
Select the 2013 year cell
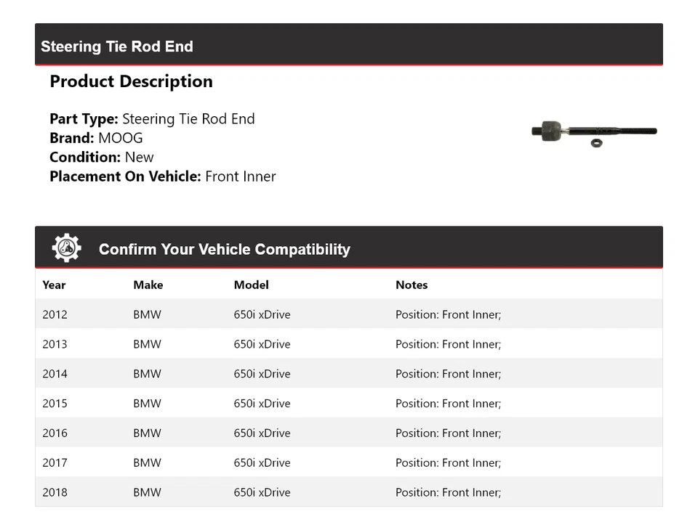(55, 344)
